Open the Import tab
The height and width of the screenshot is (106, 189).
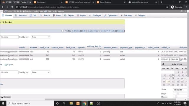tap(82, 15)
